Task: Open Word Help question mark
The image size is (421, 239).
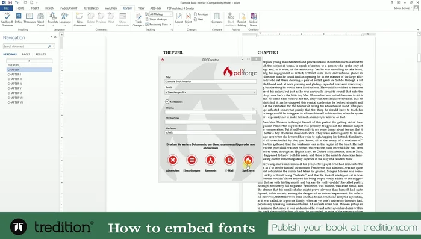Action: 392,2
